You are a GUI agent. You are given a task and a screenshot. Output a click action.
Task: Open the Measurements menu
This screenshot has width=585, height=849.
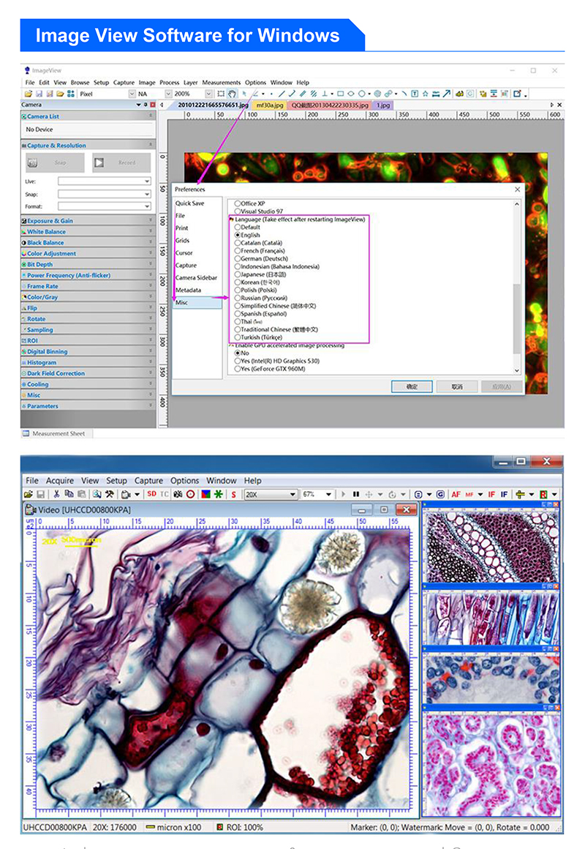point(221,83)
